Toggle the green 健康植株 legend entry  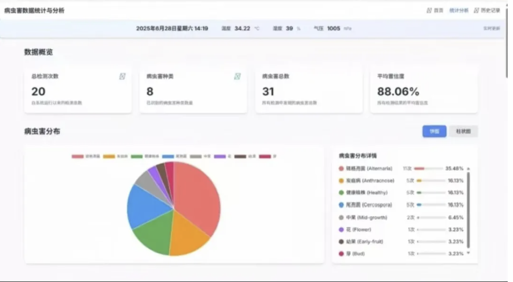145,156
